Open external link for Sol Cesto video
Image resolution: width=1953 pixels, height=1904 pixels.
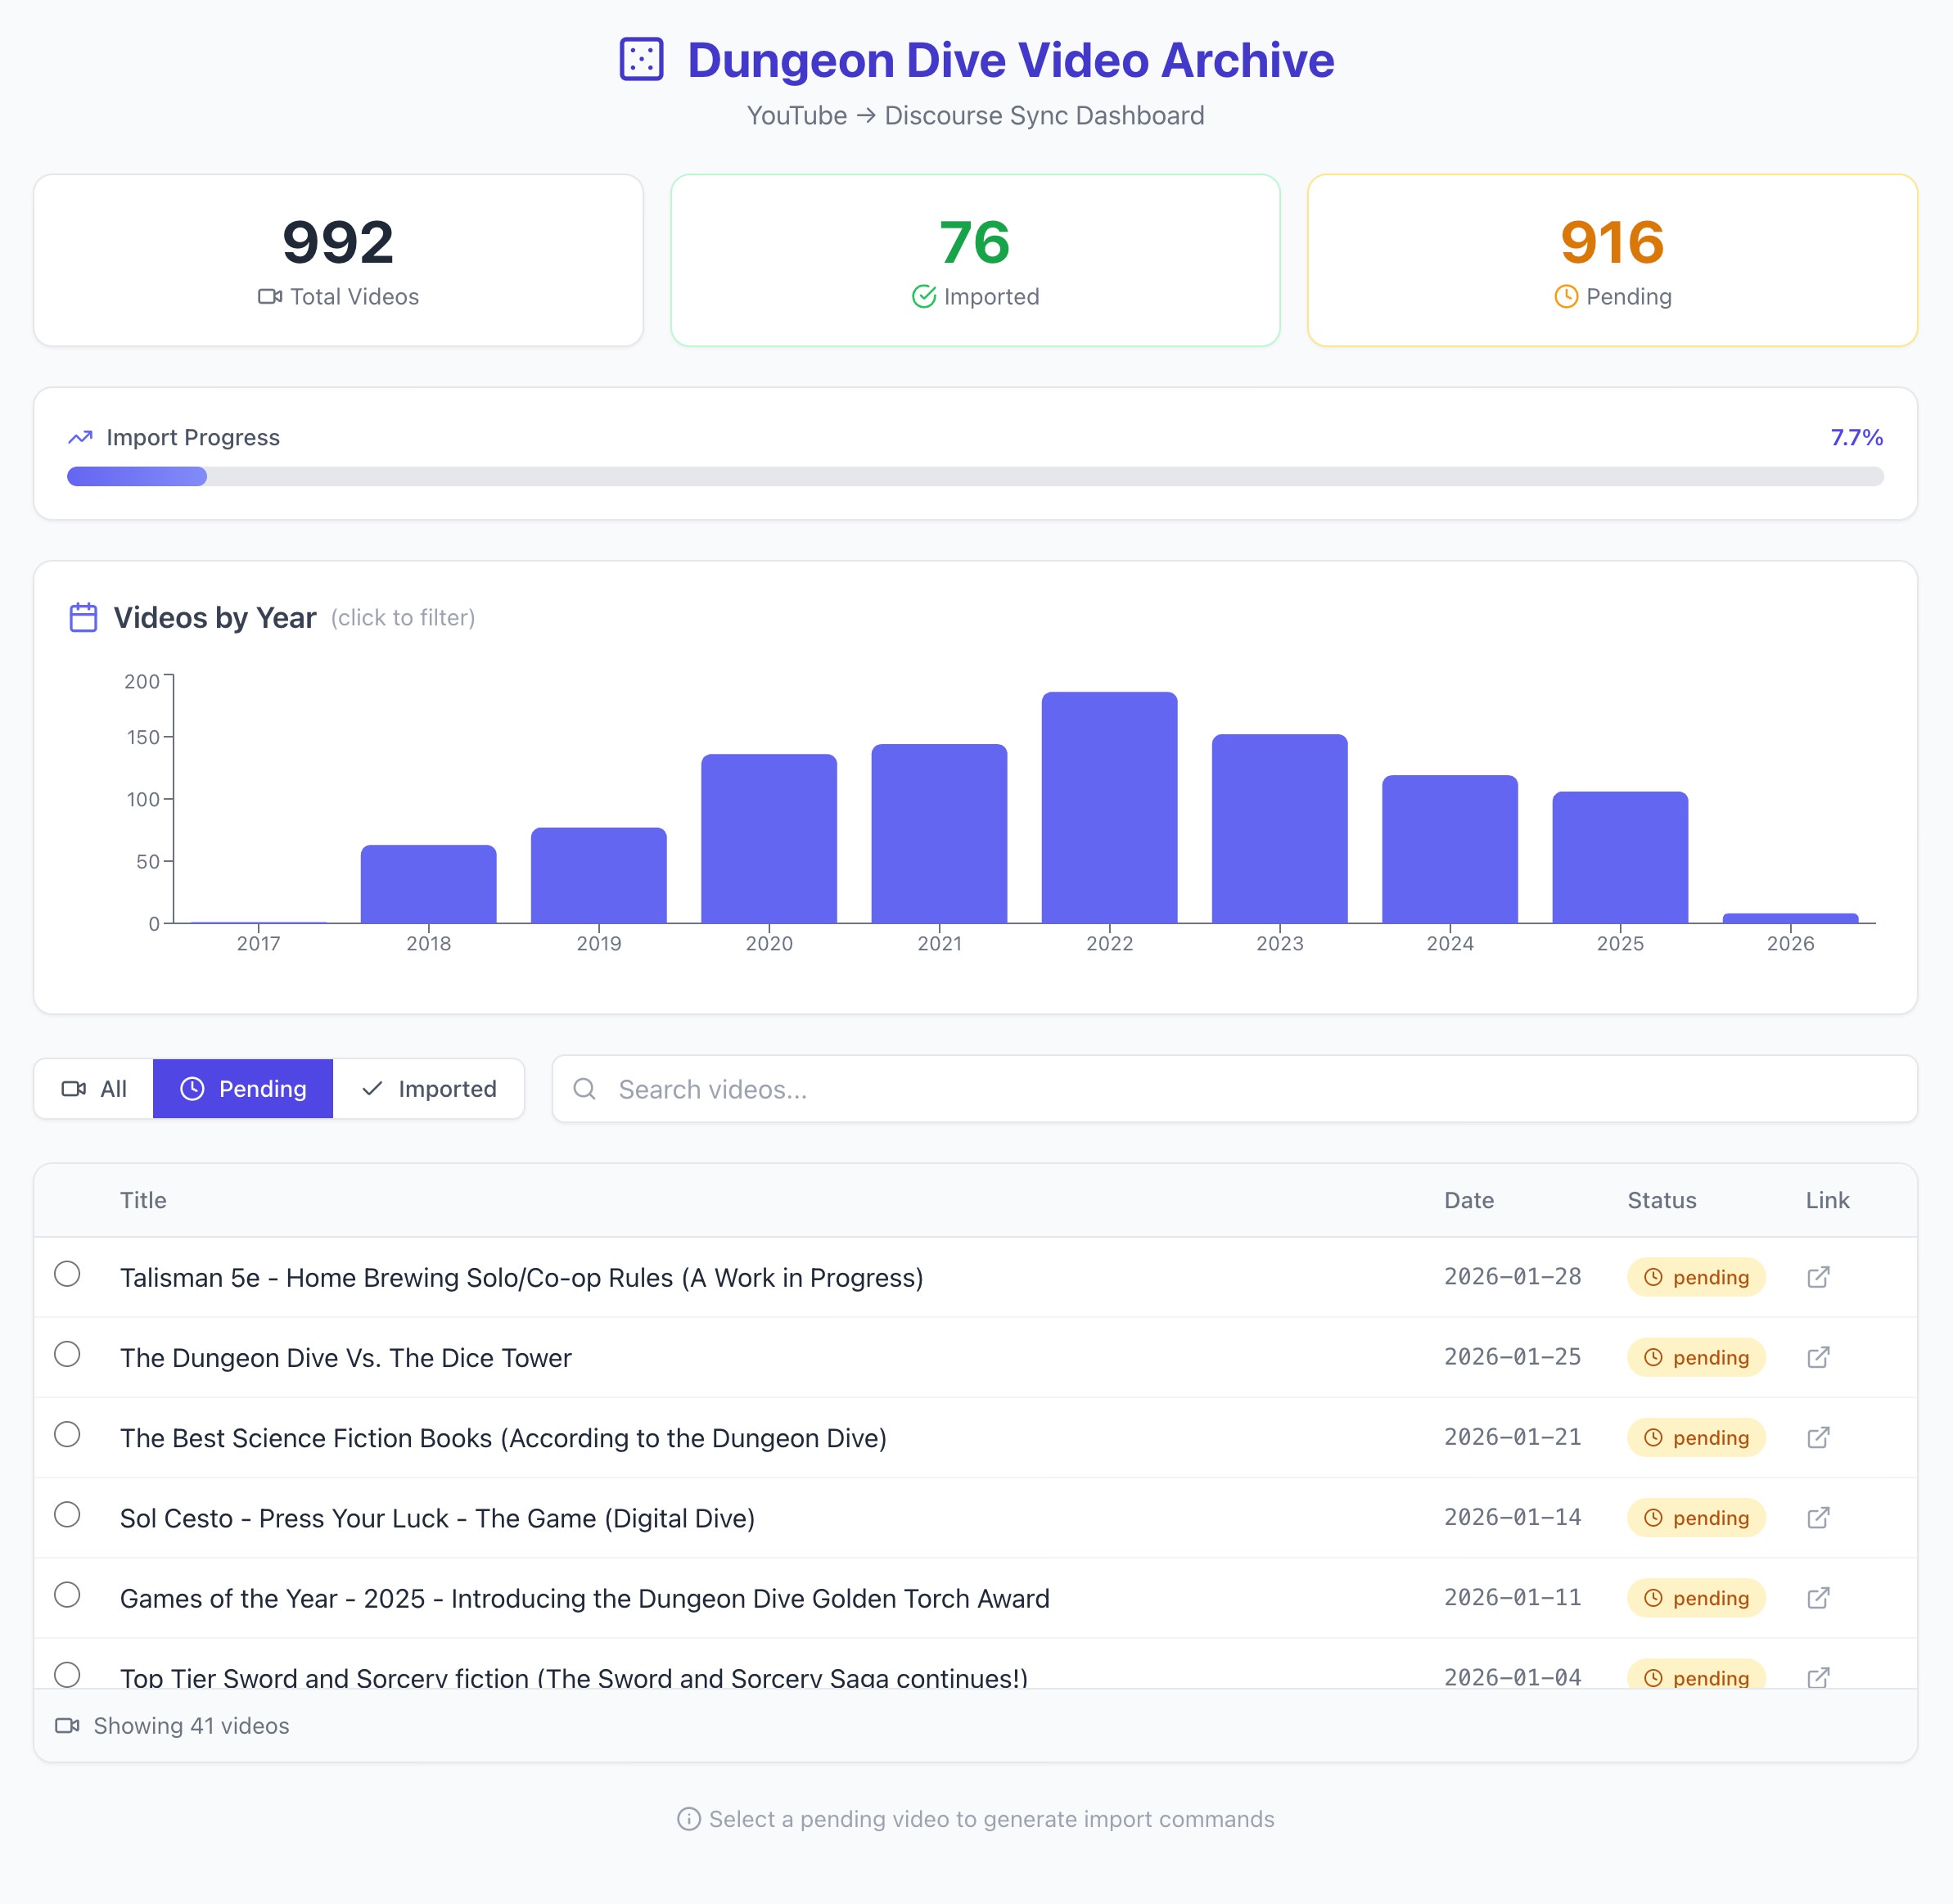[x=1818, y=1517]
